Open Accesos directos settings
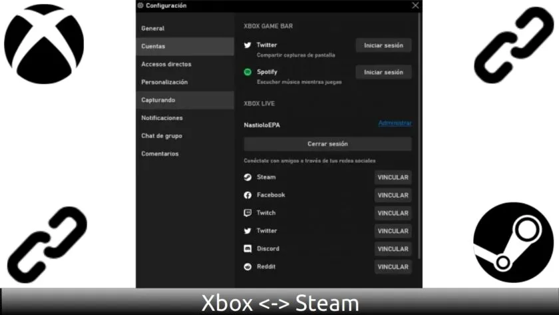 coord(185,64)
